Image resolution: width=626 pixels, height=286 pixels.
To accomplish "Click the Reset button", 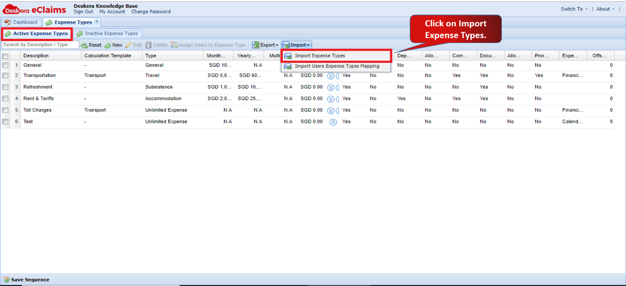I will pyautogui.click(x=91, y=45).
